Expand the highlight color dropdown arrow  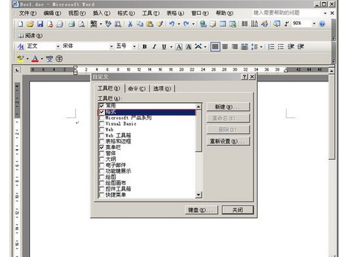[x=27, y=59]
